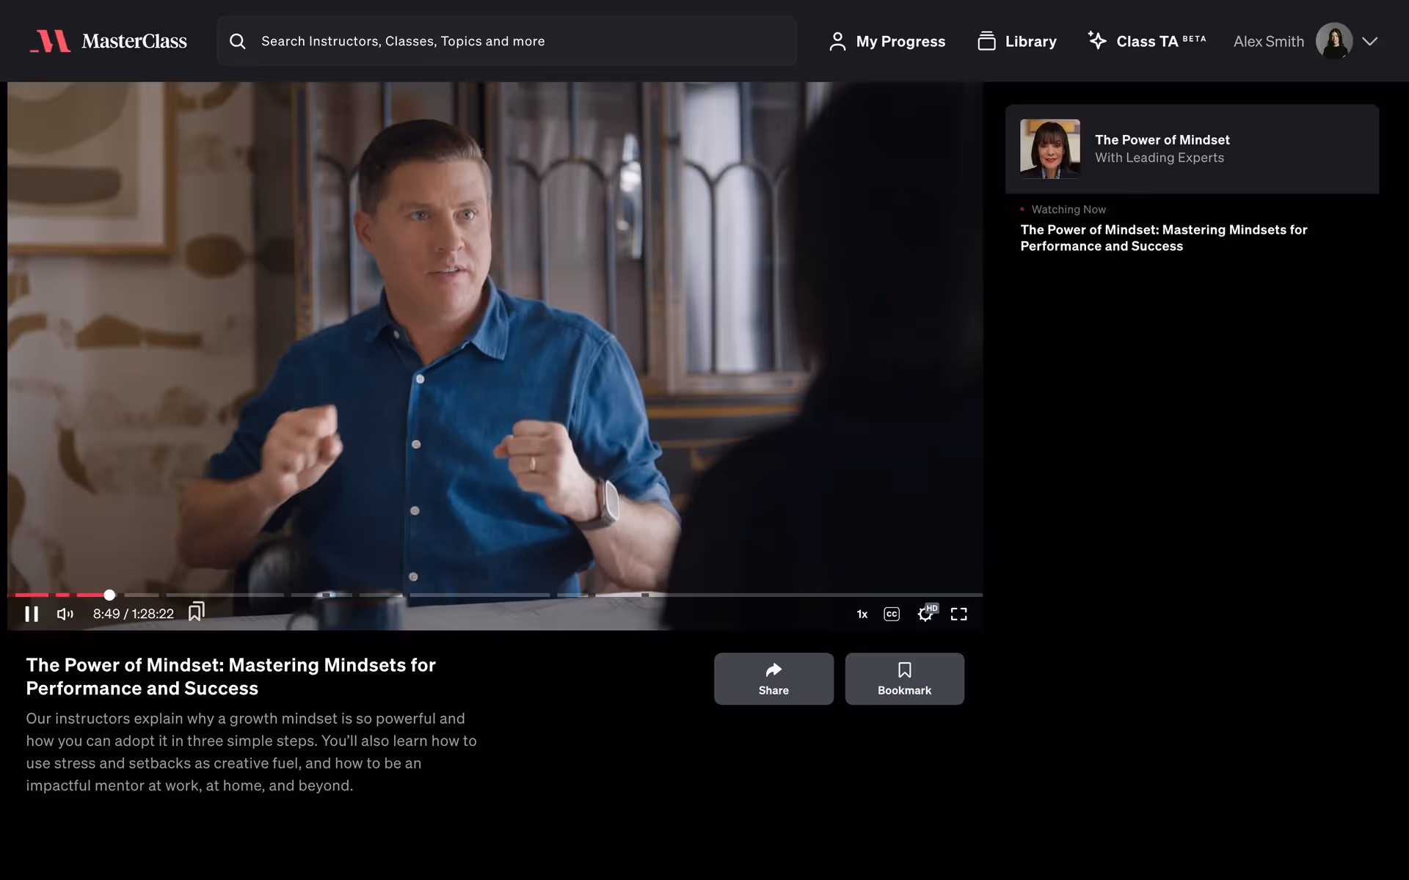Viewport: 1409px width, 880px height.
Task: Mute the video volume
Action: pos(65,614)
